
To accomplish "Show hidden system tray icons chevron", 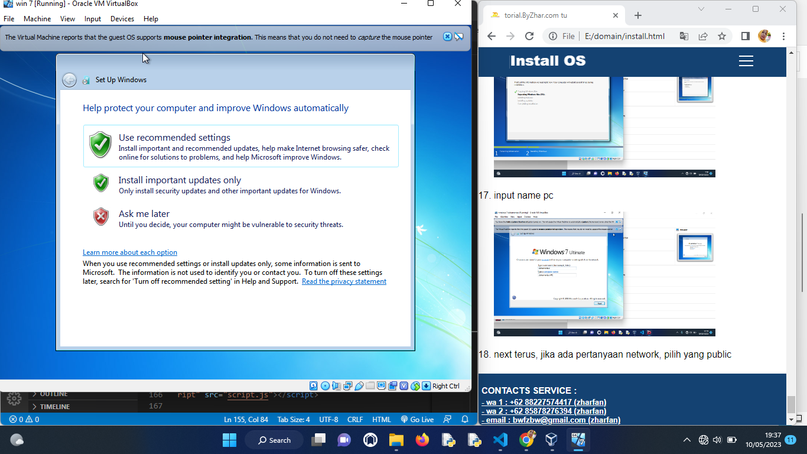I will pos(686,440).
